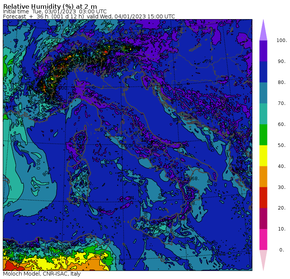Viewport: 290px width, 279px height.
Task: Click the 0–10 magenta legend swatch
Action: 263,240
